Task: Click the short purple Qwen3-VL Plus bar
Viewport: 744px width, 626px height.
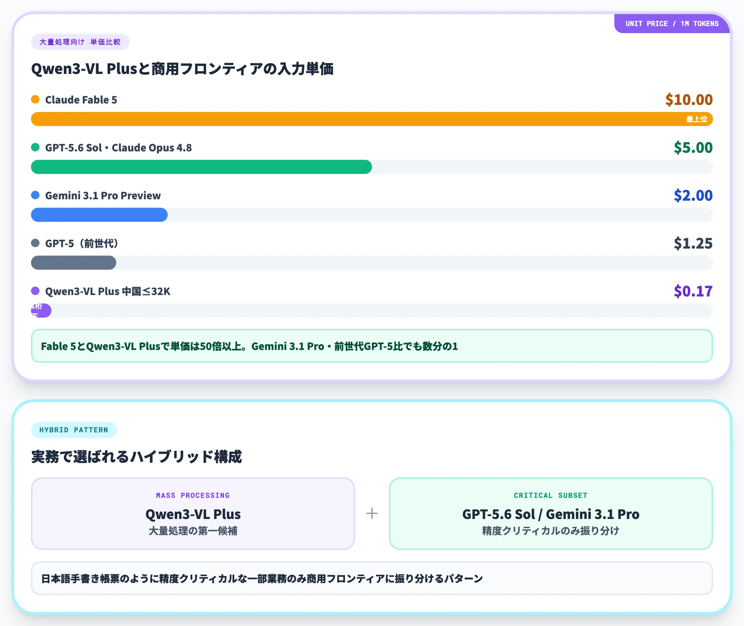Action: click(41, 311)
